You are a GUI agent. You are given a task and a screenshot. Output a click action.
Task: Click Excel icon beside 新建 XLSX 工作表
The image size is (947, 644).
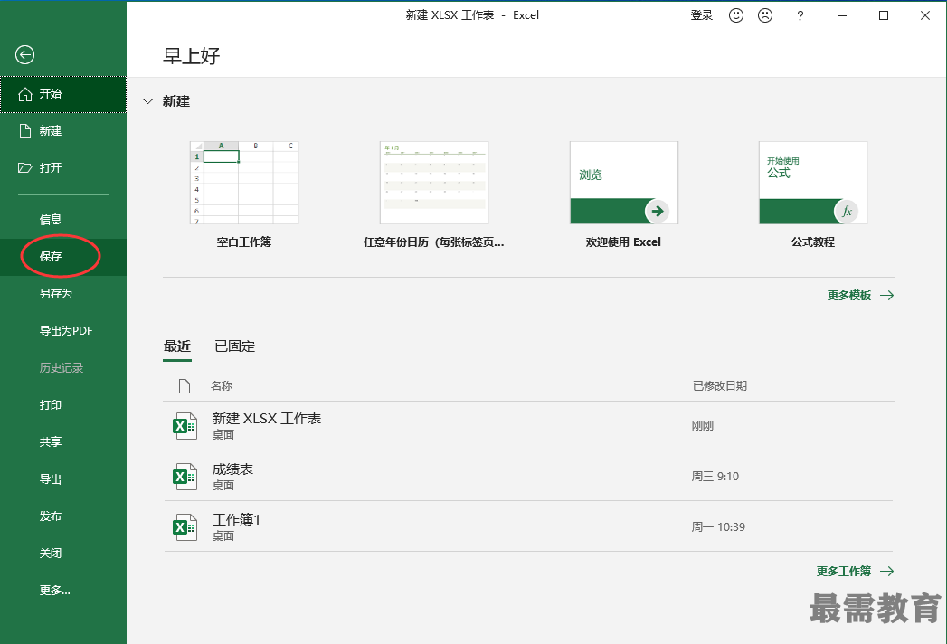click(185, 427)
